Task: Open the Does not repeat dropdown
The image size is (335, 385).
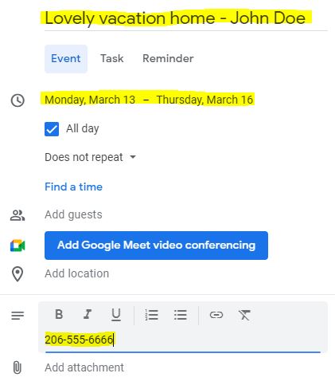Action: tap(91, 157)
